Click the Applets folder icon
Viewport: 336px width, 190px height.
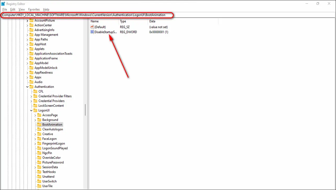(x=31, y=49)
